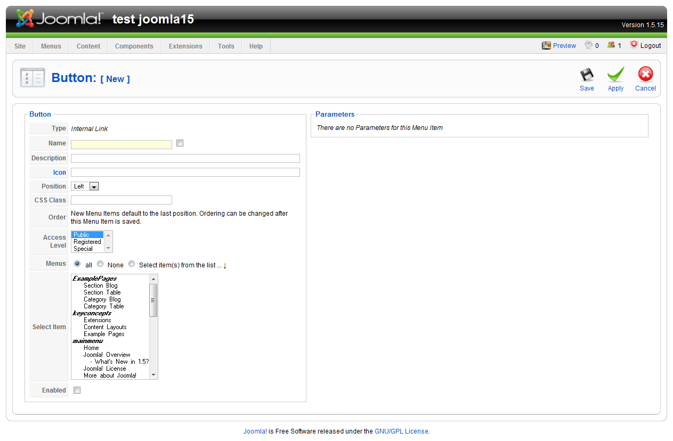Screen dimensions: 673x441
Task: Click Select Item list scroll down arrow
Action: pyautogui.click(x=153, y=375)
